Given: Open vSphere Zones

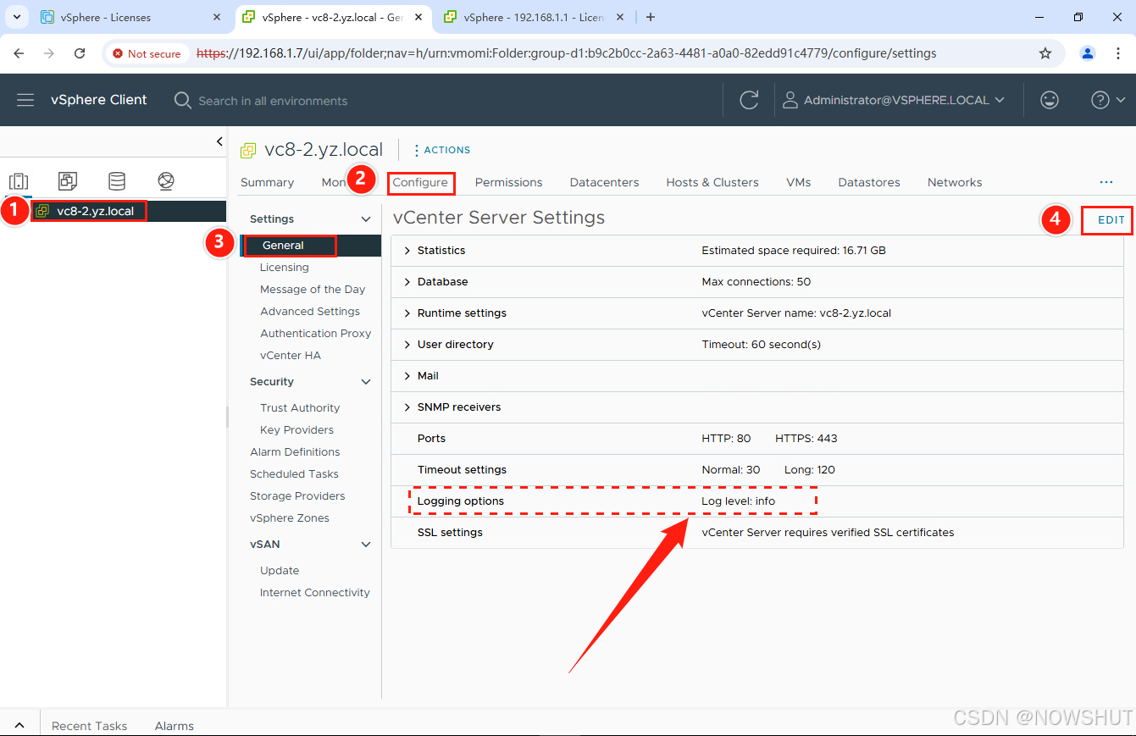Looking at the screenshot, I should [289, 517].
